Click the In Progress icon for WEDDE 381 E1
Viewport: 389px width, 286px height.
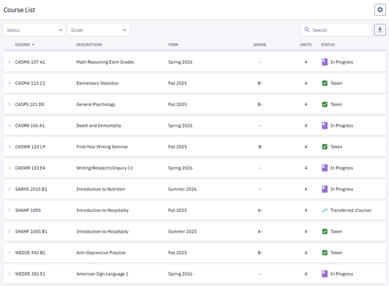click(325, 274)
